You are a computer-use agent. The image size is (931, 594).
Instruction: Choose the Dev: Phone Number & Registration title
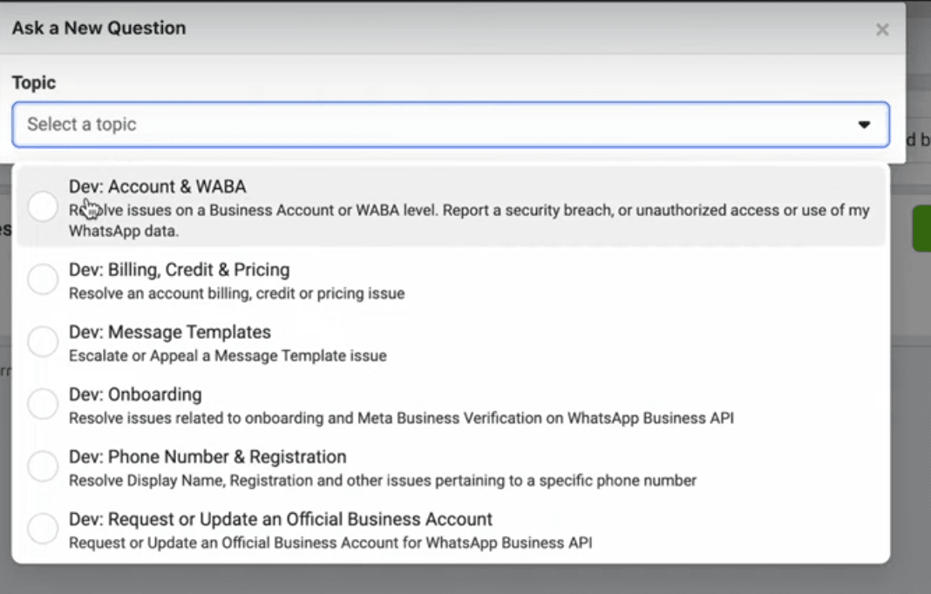[x=207, y=457]
